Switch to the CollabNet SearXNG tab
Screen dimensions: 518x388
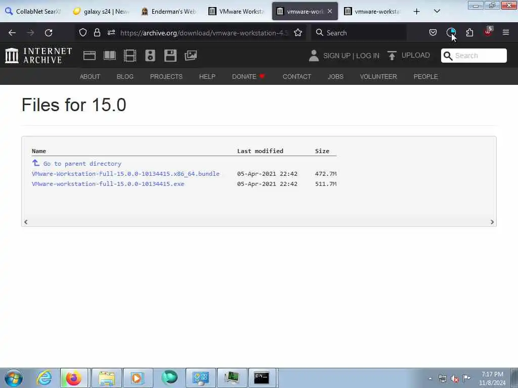pos(34,12)
